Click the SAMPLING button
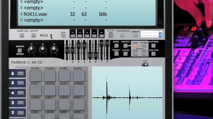213x119 pixels. tap(22, 35)
